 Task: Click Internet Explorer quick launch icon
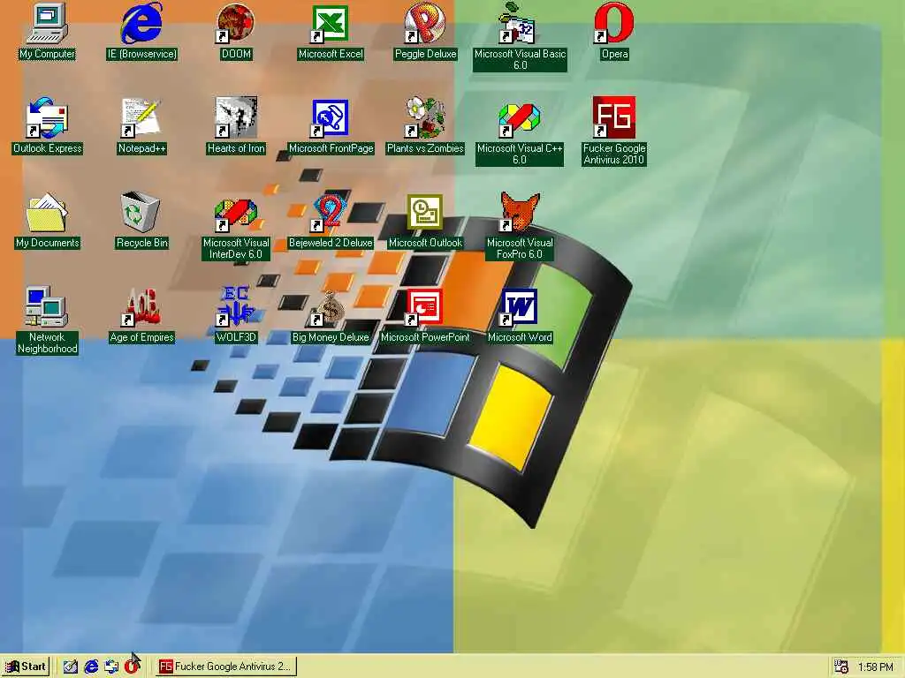click(x=91, y=667)
